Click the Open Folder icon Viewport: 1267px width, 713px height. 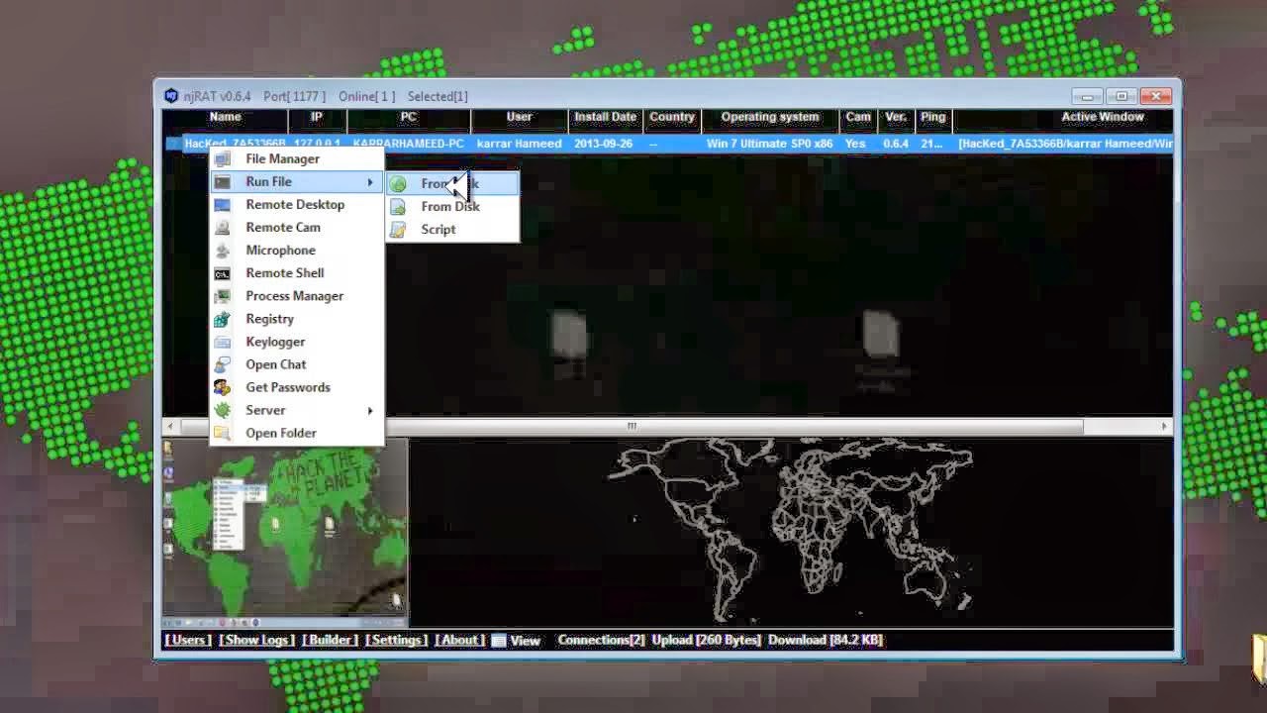(x=223, y=433)
